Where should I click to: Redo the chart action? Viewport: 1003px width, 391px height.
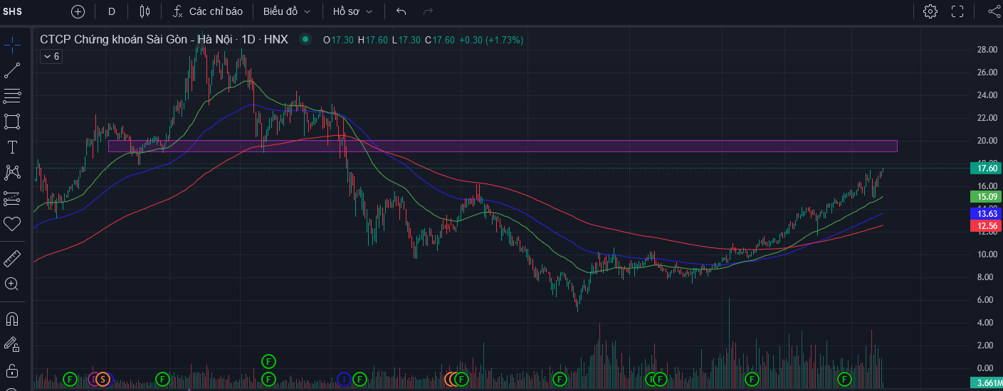pos(428,11)
